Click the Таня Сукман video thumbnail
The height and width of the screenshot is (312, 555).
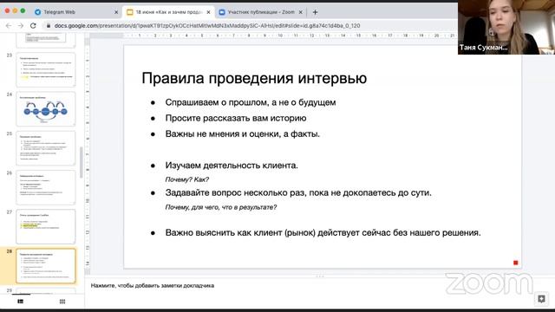tap(506, 28)
